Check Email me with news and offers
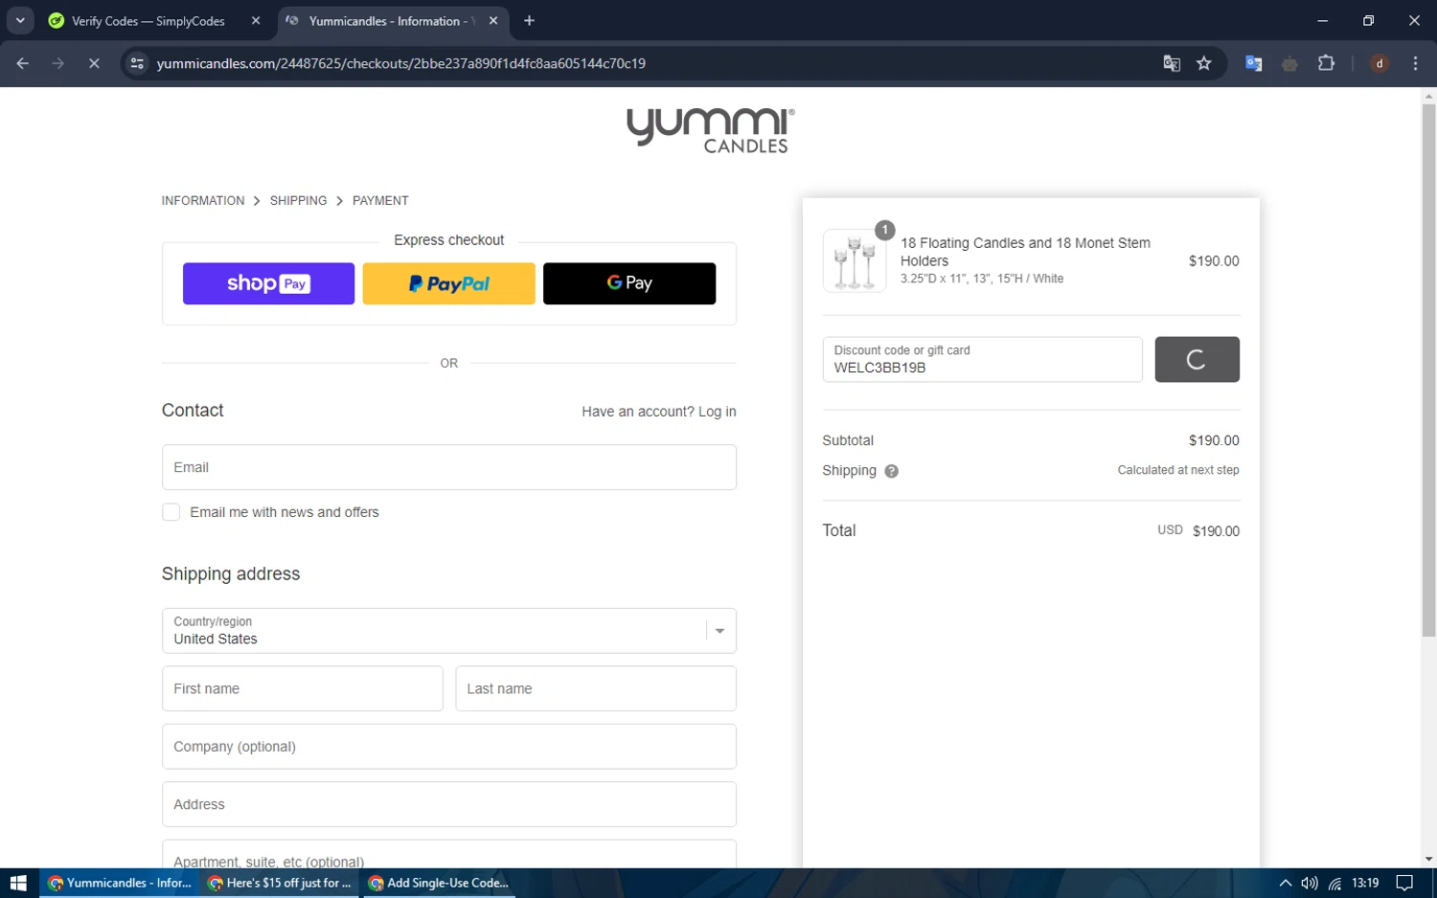 [171, 512]
